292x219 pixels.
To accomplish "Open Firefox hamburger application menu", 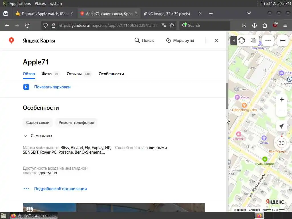I will tap(285, 25).
